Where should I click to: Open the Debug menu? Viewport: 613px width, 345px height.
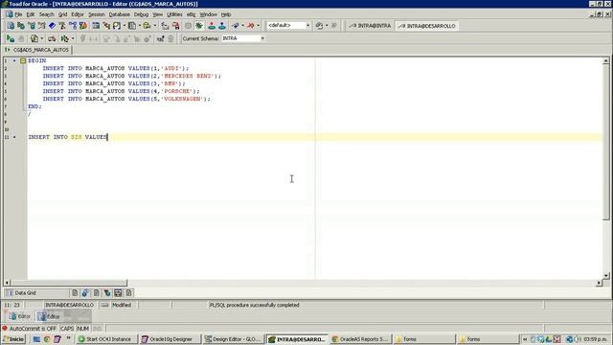tap(141, 14)
